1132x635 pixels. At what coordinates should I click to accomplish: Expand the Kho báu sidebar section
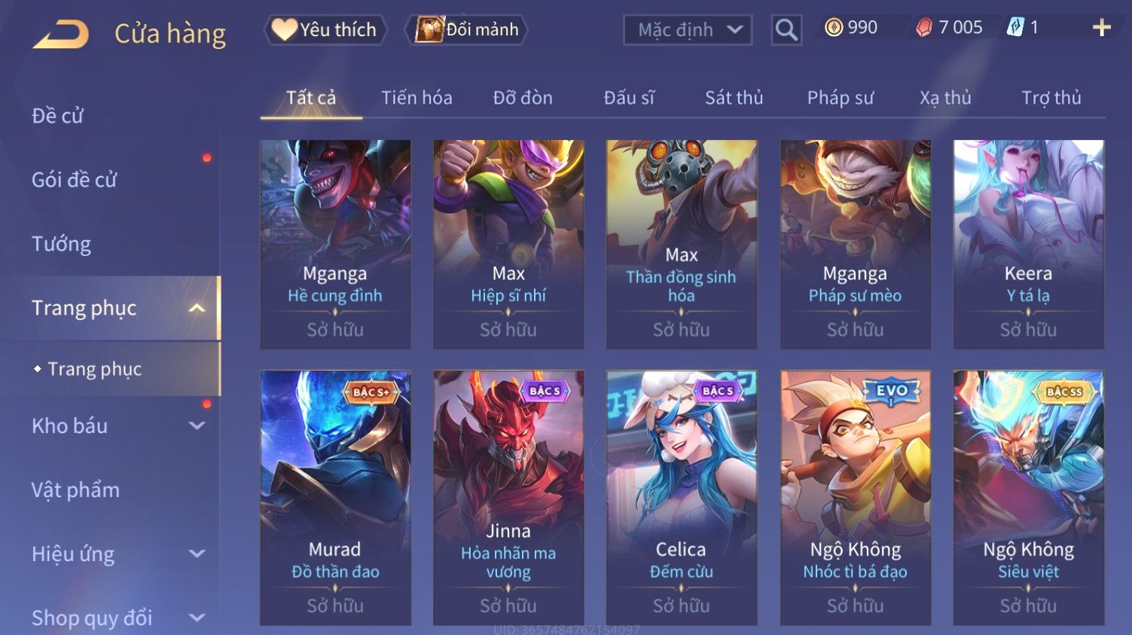[x=197, y=426]
